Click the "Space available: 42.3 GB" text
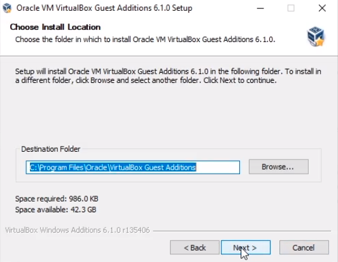 tap(56, 210)
